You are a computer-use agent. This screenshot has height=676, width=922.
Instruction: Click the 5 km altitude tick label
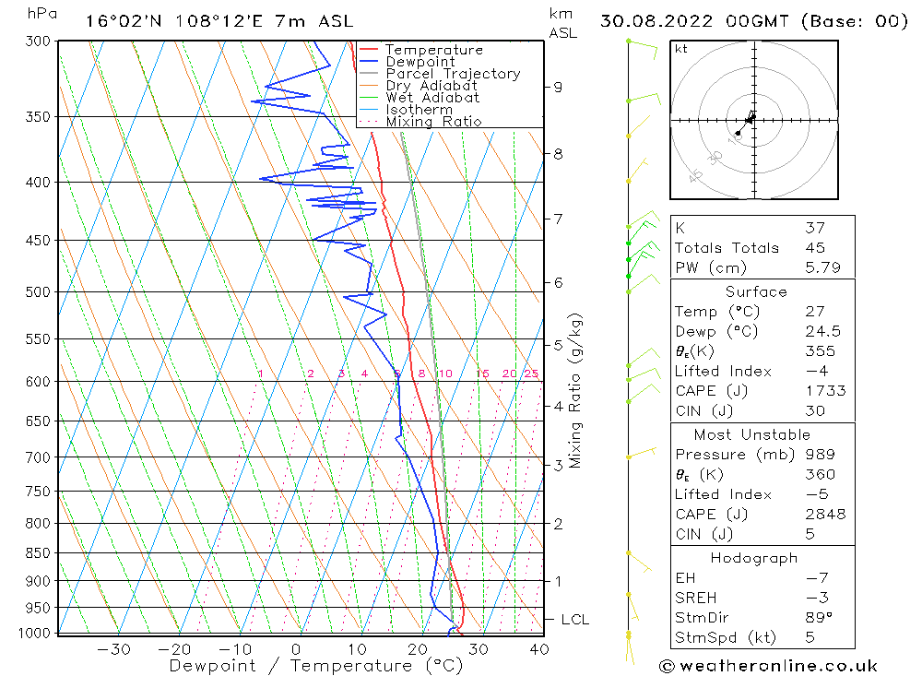(558, 345)
